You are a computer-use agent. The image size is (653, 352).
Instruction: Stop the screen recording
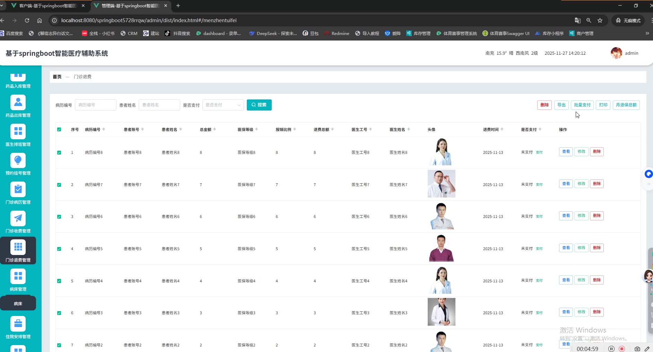(622, 349)
